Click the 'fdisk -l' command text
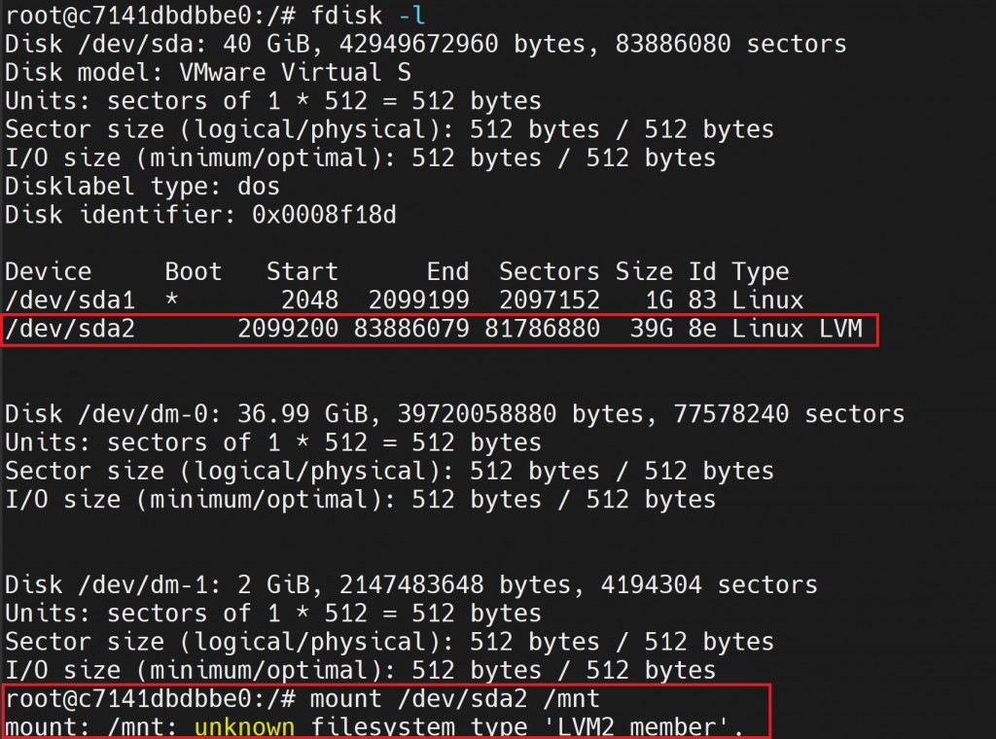The image size is (996, 739). [368, 16]
